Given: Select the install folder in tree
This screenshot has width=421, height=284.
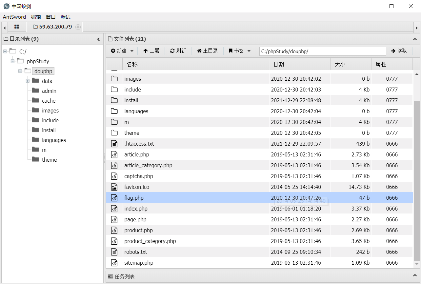Looking at the screenshot, I should coord(49,130).
